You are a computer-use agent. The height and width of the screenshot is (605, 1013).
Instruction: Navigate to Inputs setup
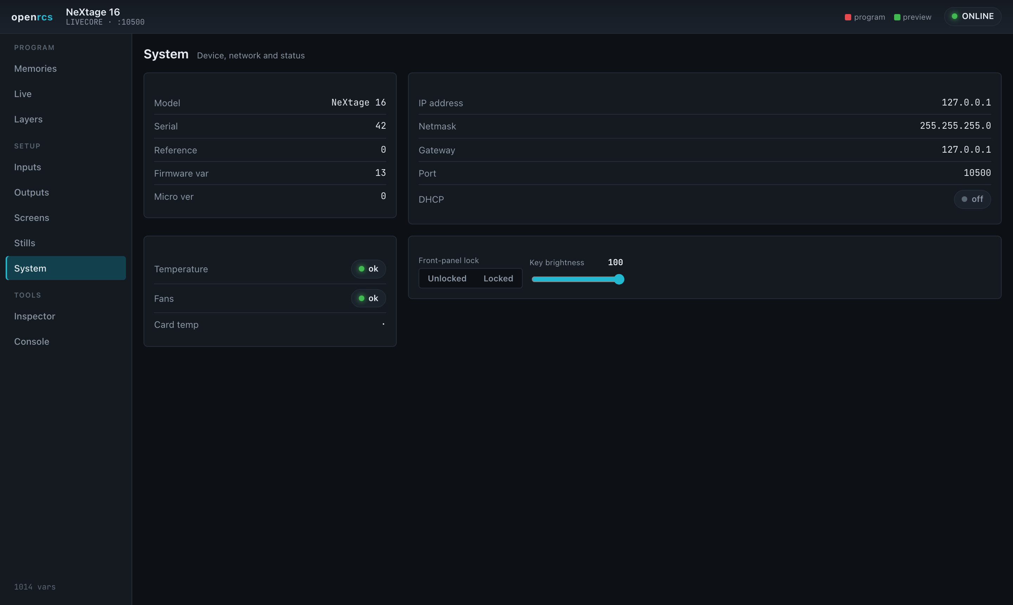tap(66, 167)
